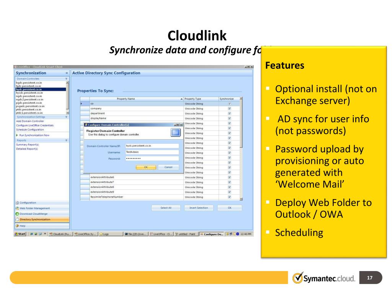The image size is (392, 294).
Task: Expand the Quick Launch overflow chevron
Action: click(45, 234)
